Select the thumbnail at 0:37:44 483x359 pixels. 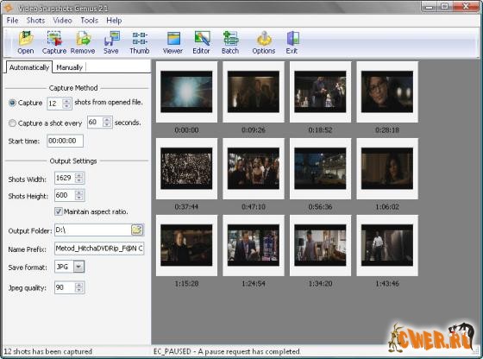[x=186, y=168]
